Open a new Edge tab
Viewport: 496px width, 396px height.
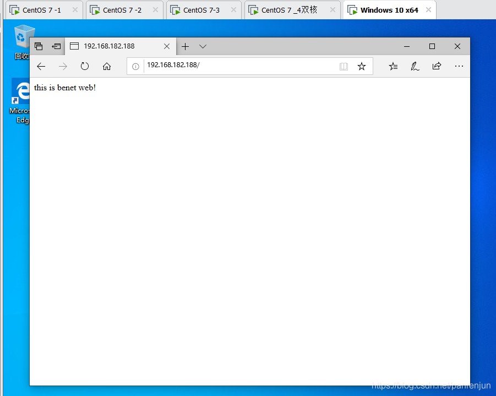click(186, 46)
